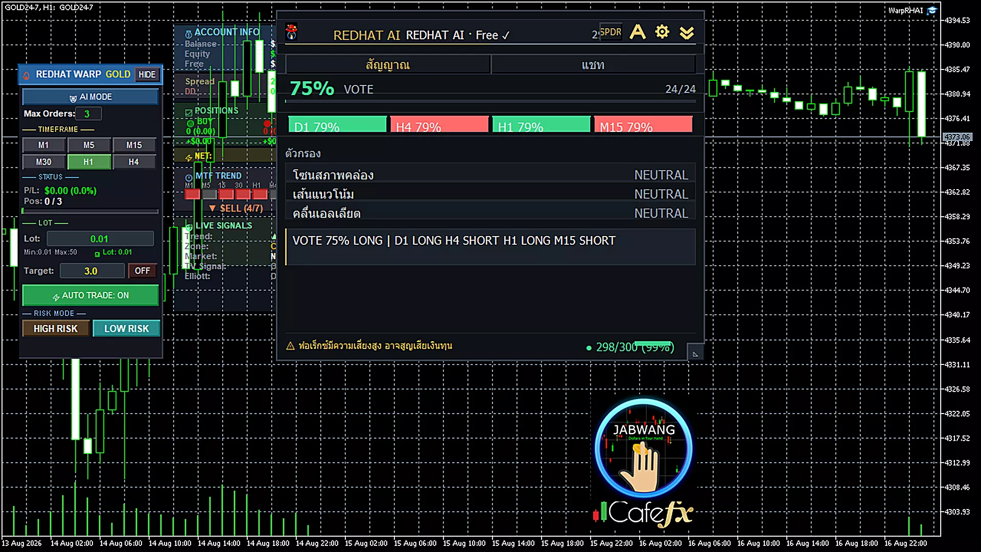Choose HIGH RISK mode
Image resolution: width=981 pixels, height=552 pixels.
coord(56,329)
